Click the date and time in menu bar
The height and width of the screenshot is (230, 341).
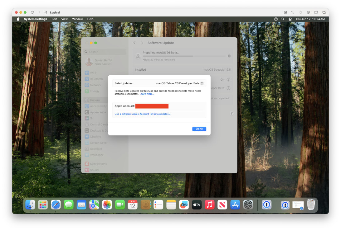click(x=310, y=19)
